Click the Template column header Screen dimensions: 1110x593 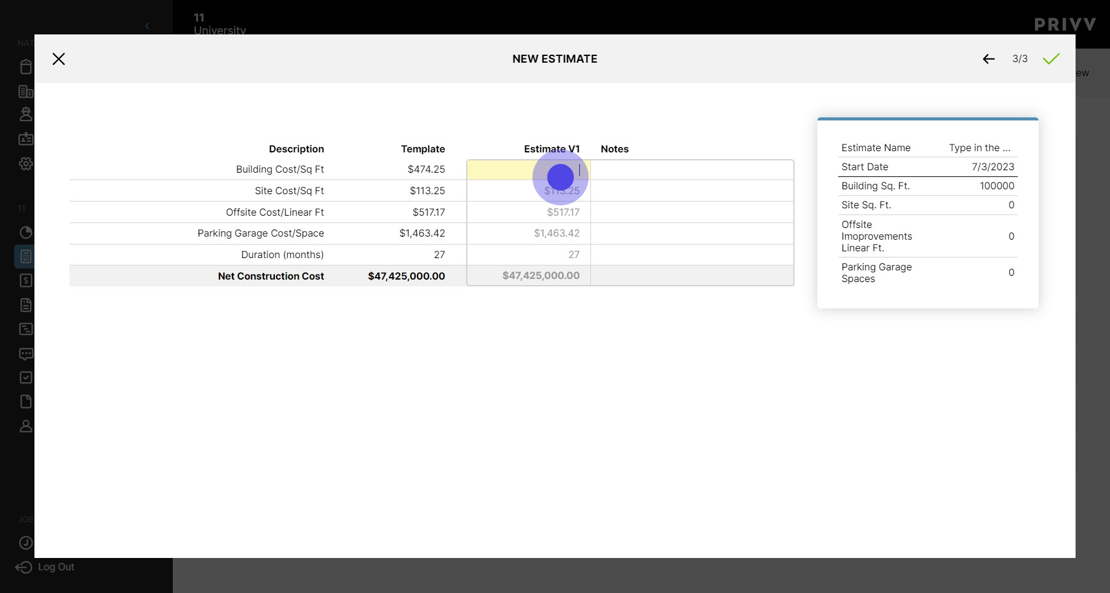(x=422, y=149)
